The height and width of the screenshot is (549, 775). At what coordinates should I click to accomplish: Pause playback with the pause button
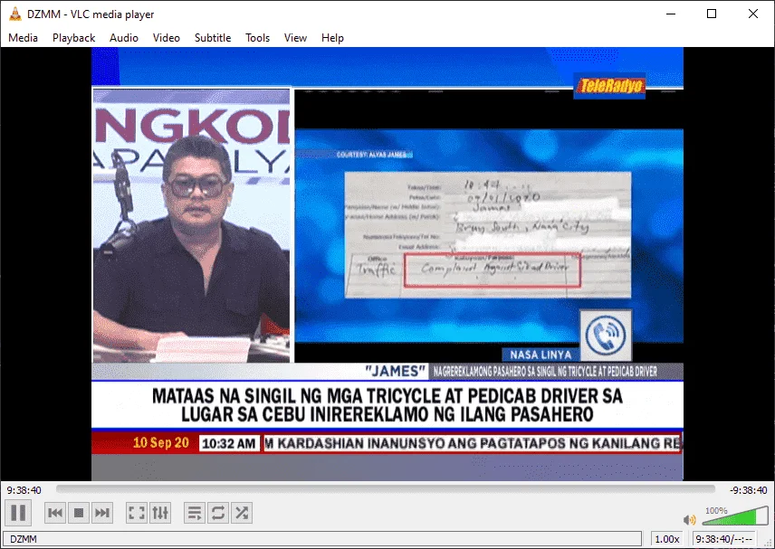(18, 513)
